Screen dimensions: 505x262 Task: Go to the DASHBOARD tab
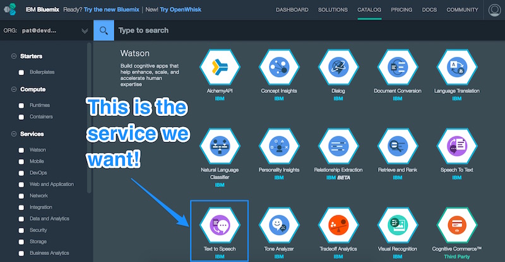pos(292,9)
